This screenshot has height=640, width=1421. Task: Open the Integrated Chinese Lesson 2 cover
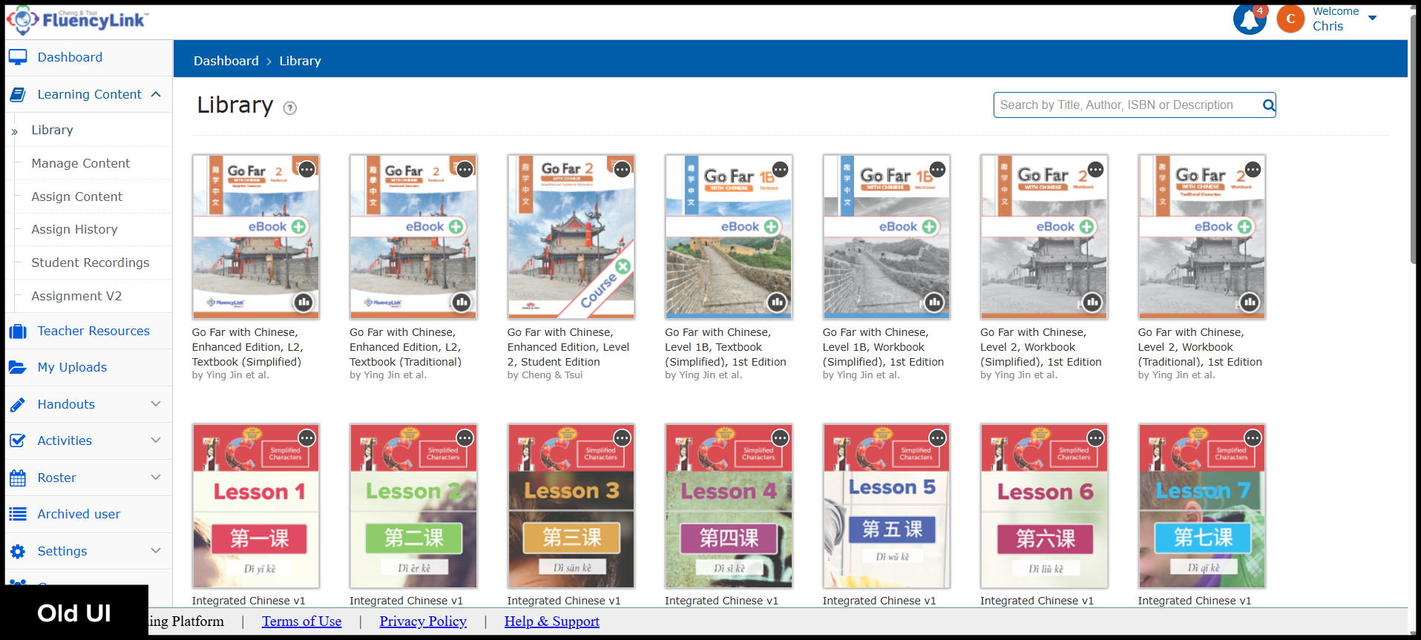tap(413, 506)
